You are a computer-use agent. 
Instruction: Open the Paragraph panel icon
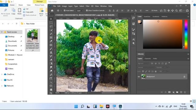coord(134,43)
